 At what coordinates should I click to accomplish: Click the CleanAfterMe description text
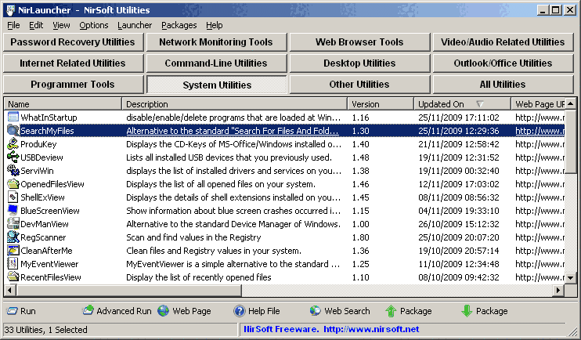(x=214, y=251)
